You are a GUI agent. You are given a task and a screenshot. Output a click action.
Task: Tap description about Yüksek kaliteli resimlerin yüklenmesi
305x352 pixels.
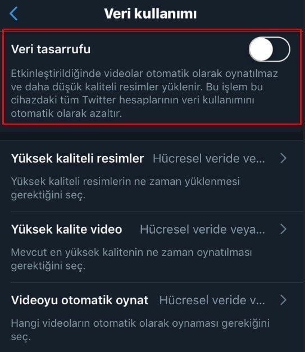pos(125,188)
